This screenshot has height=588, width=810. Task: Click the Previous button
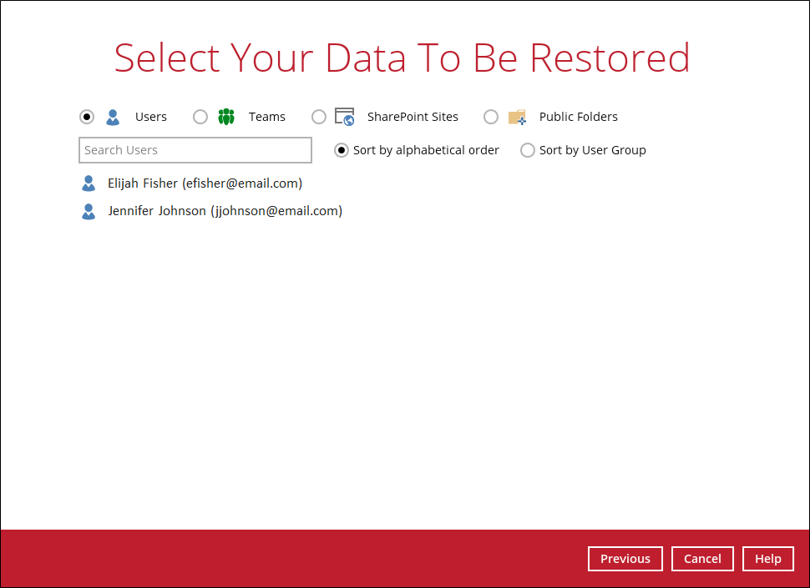625,559
